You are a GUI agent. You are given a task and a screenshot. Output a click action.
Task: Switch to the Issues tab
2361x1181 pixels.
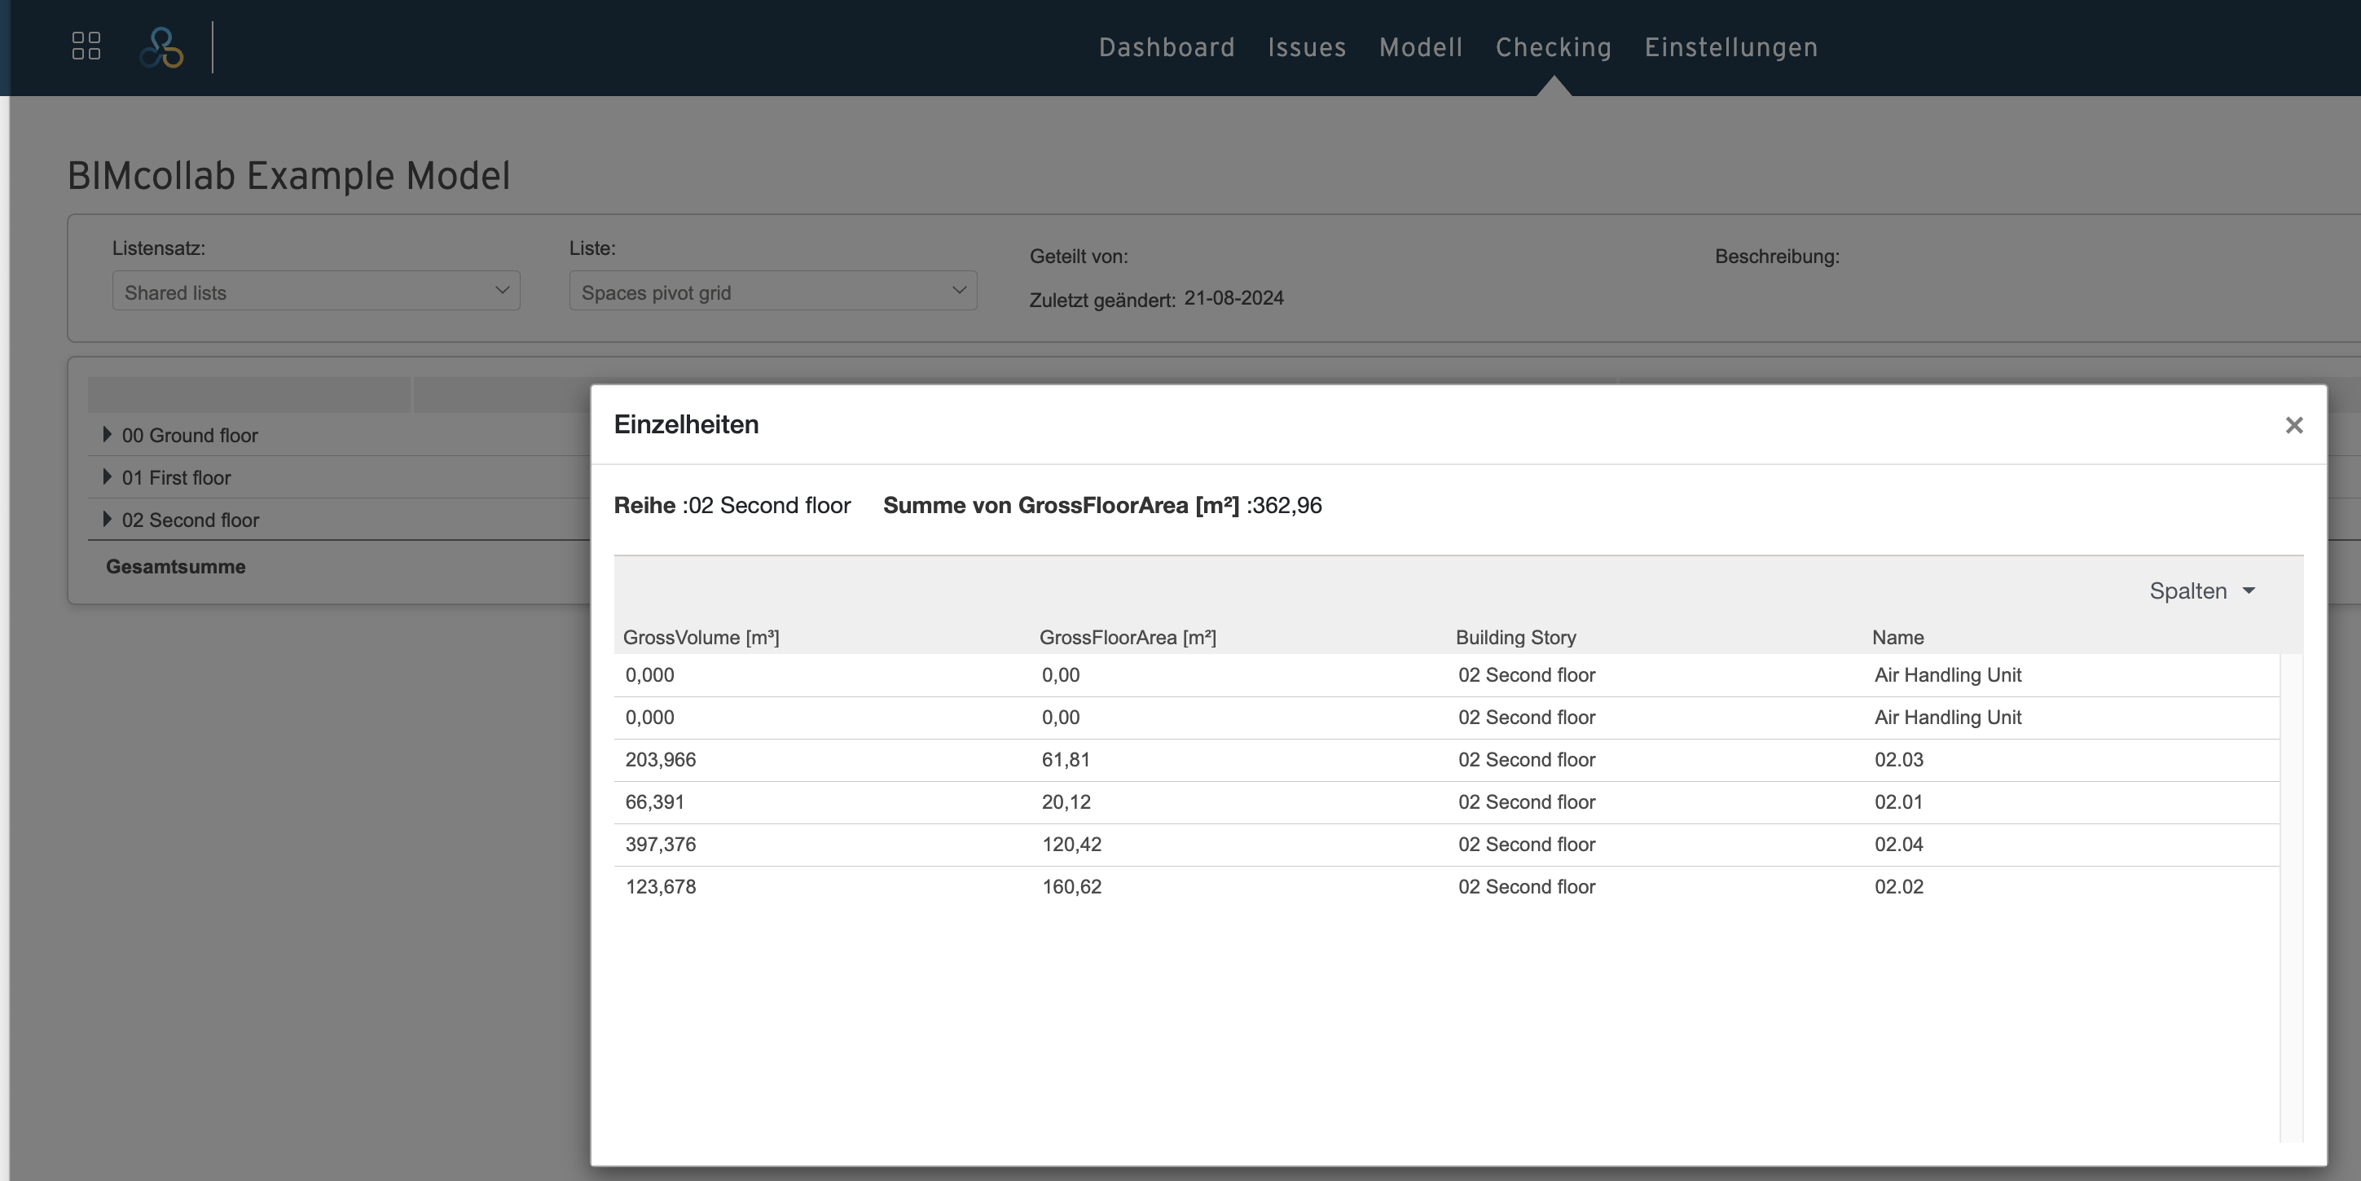click(x=1307, y=47)
